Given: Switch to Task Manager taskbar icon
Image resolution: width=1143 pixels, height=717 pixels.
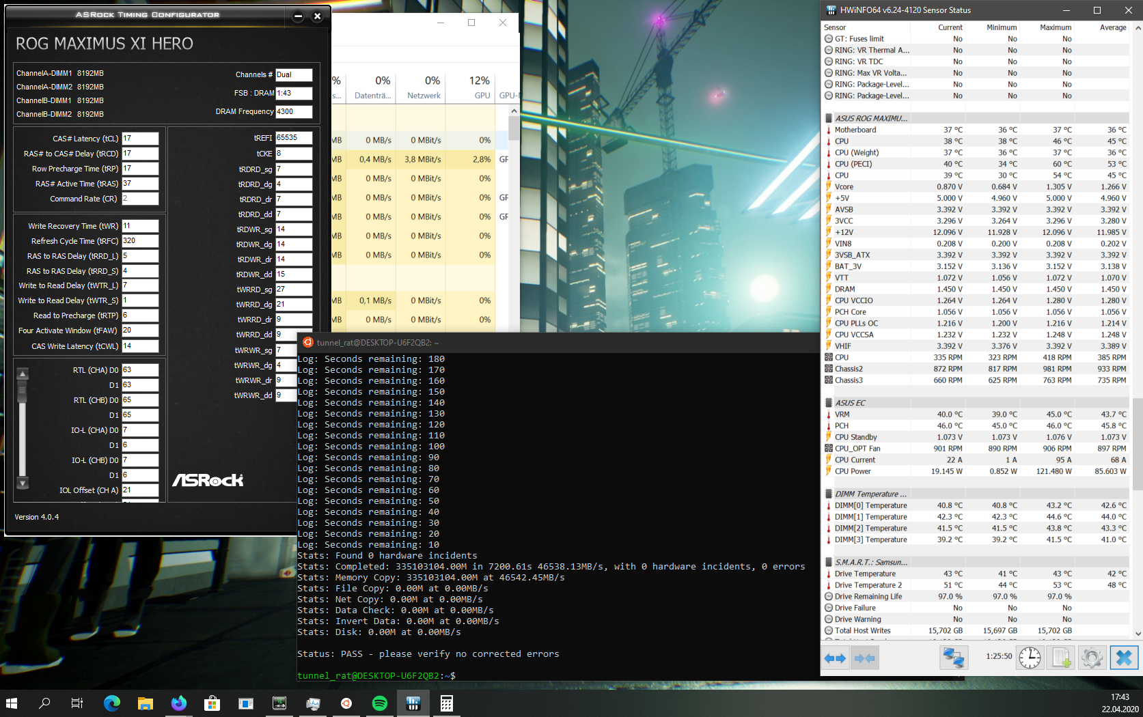Looking at the screenshot, I should point(313,703).
